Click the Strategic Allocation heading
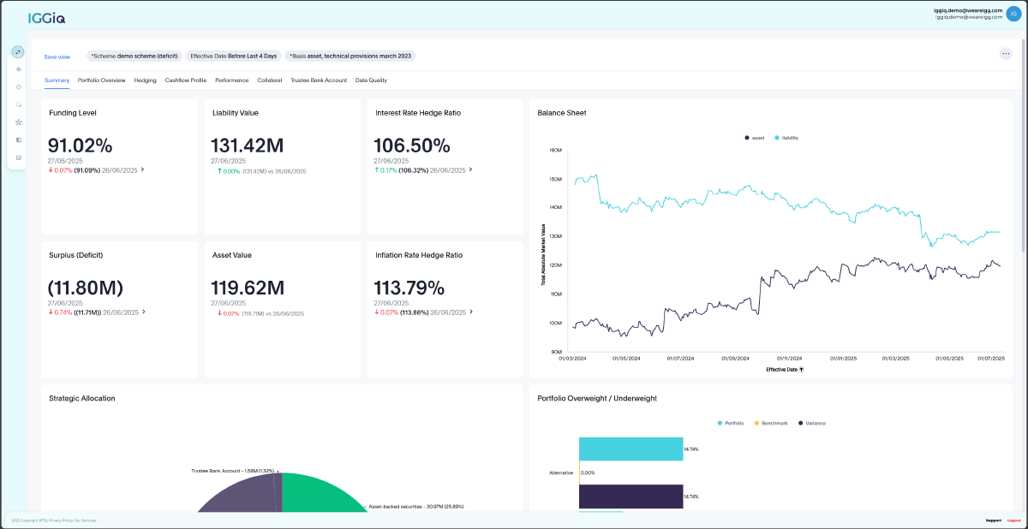This screenshot has height=529, width=1028. 82,398
